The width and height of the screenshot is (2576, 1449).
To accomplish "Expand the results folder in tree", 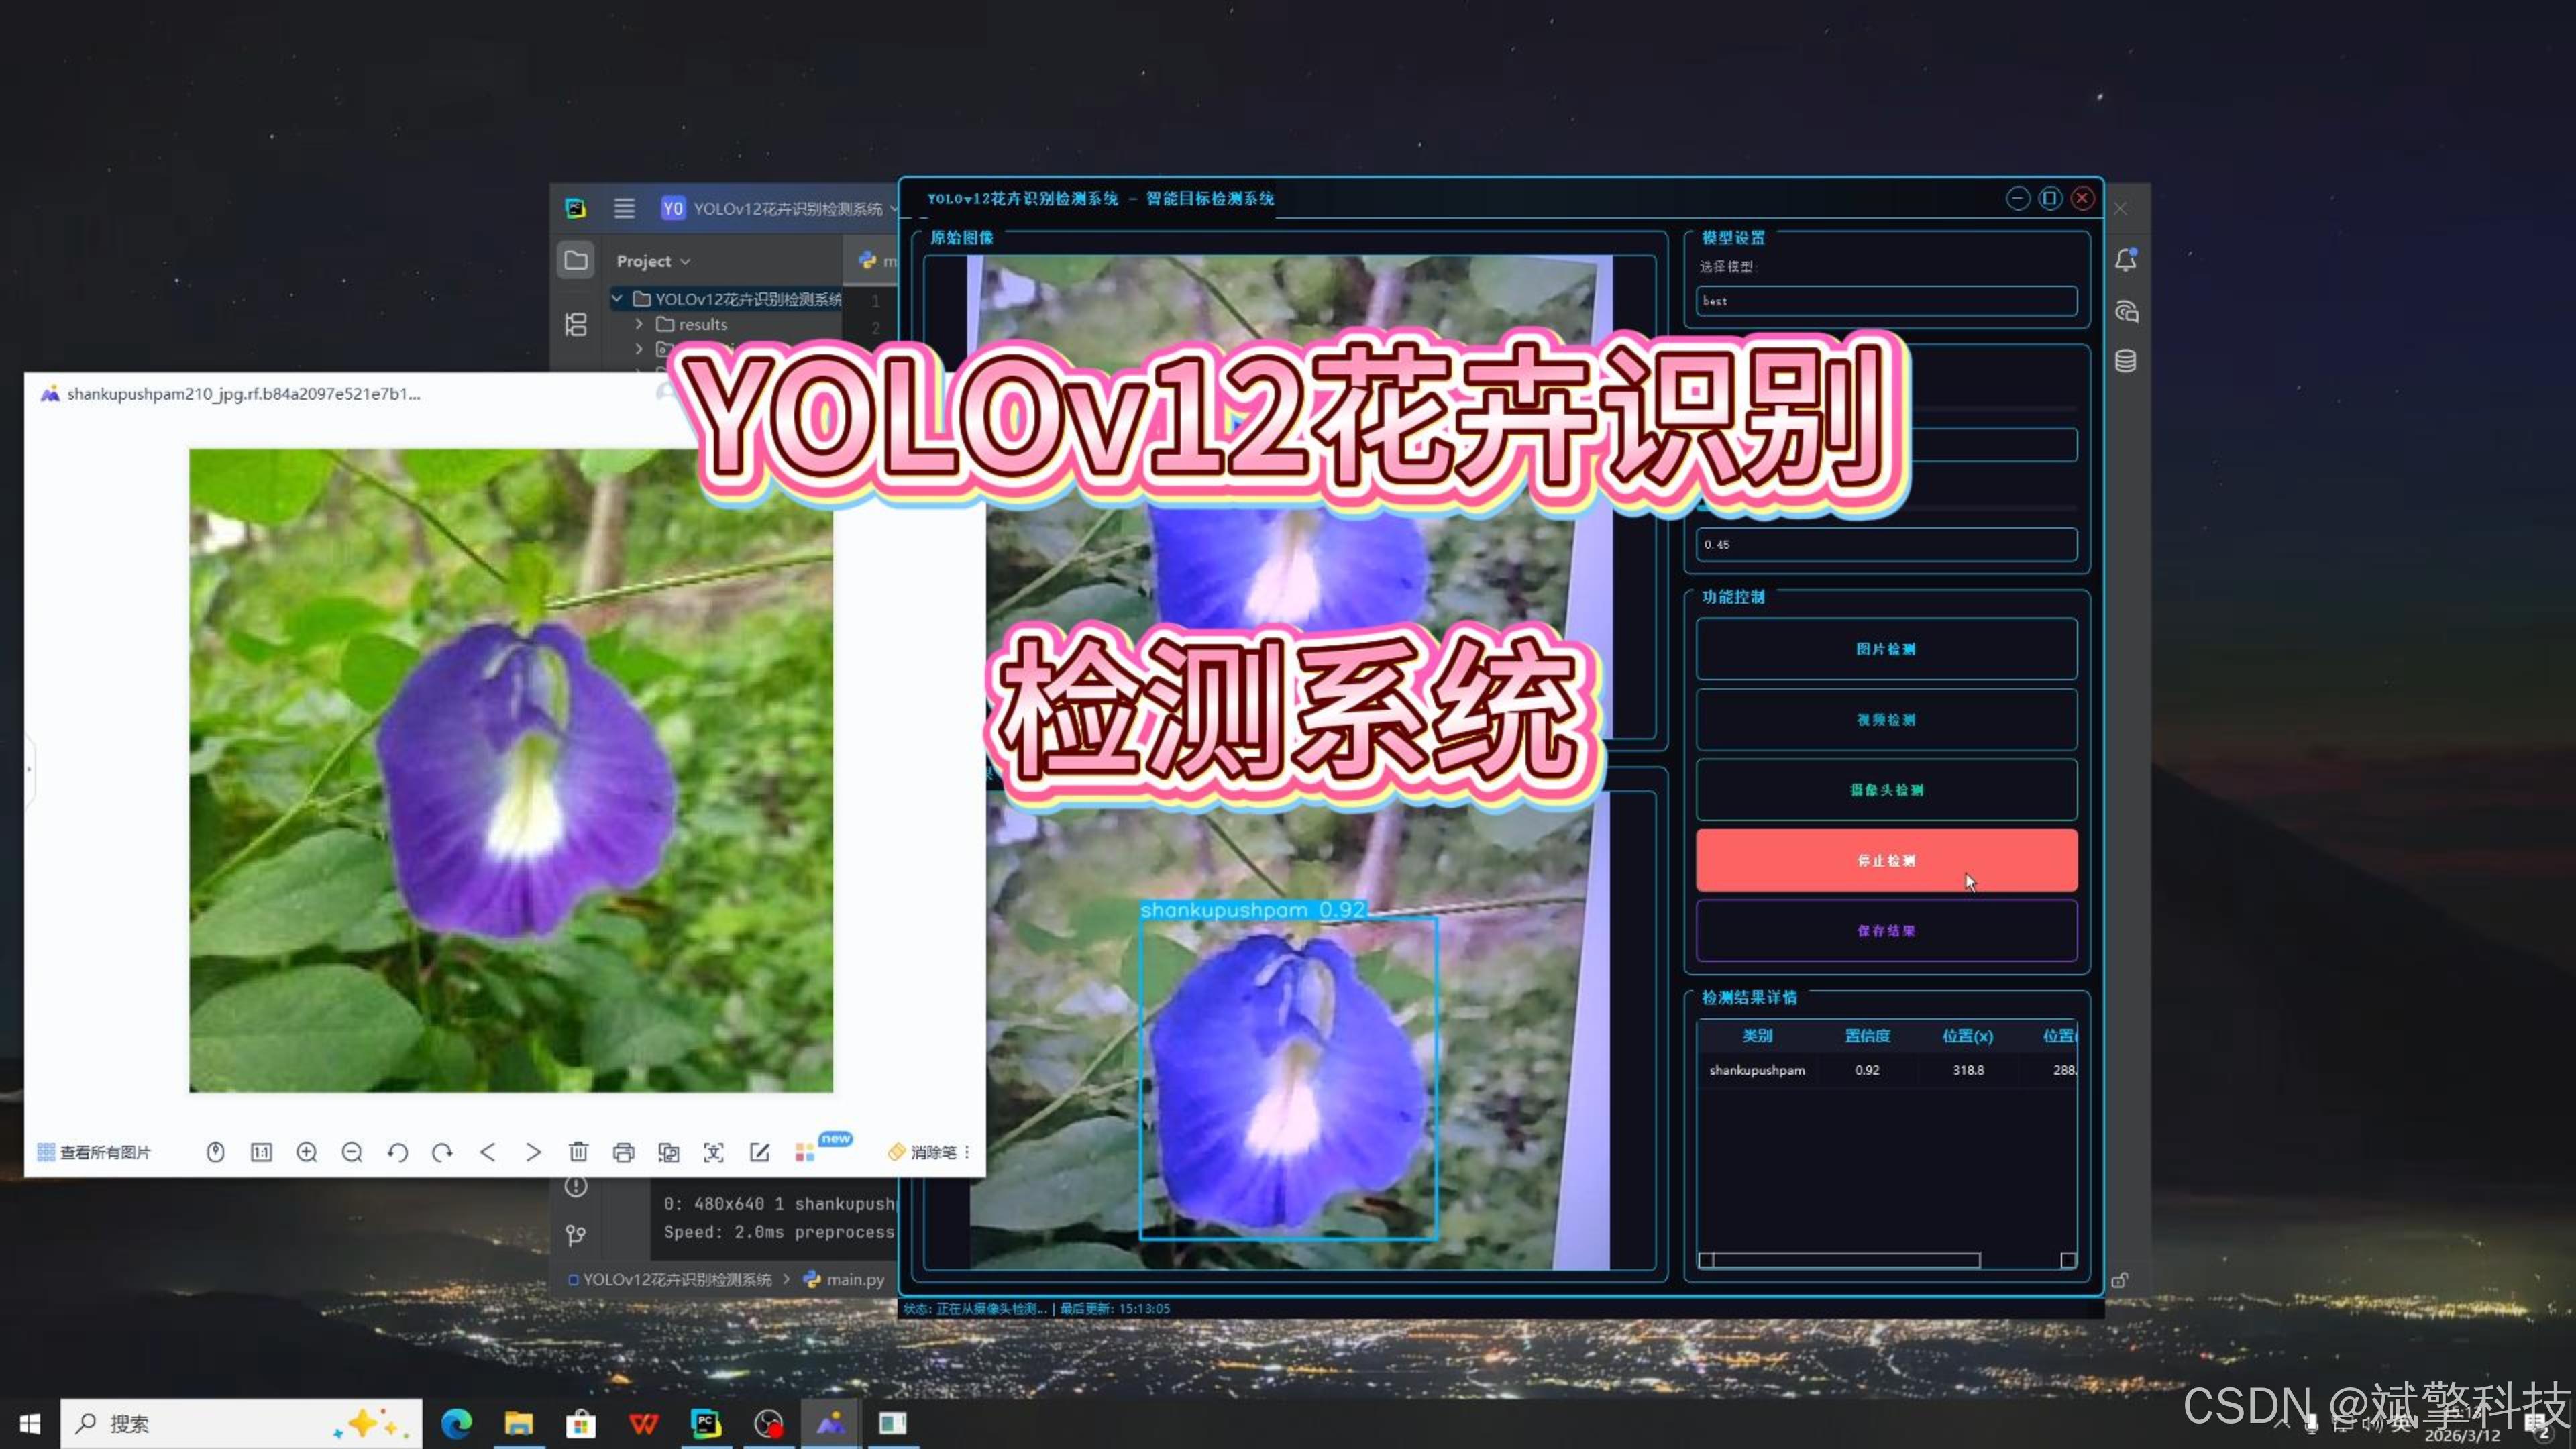I will point(639,324).
